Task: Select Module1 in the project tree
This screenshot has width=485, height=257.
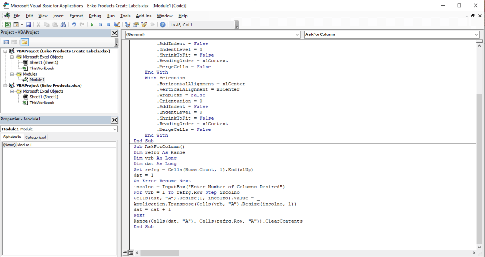Action: (37, 79)
